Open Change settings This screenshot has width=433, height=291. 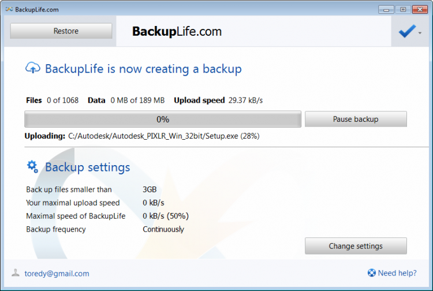tap(356, 246)
